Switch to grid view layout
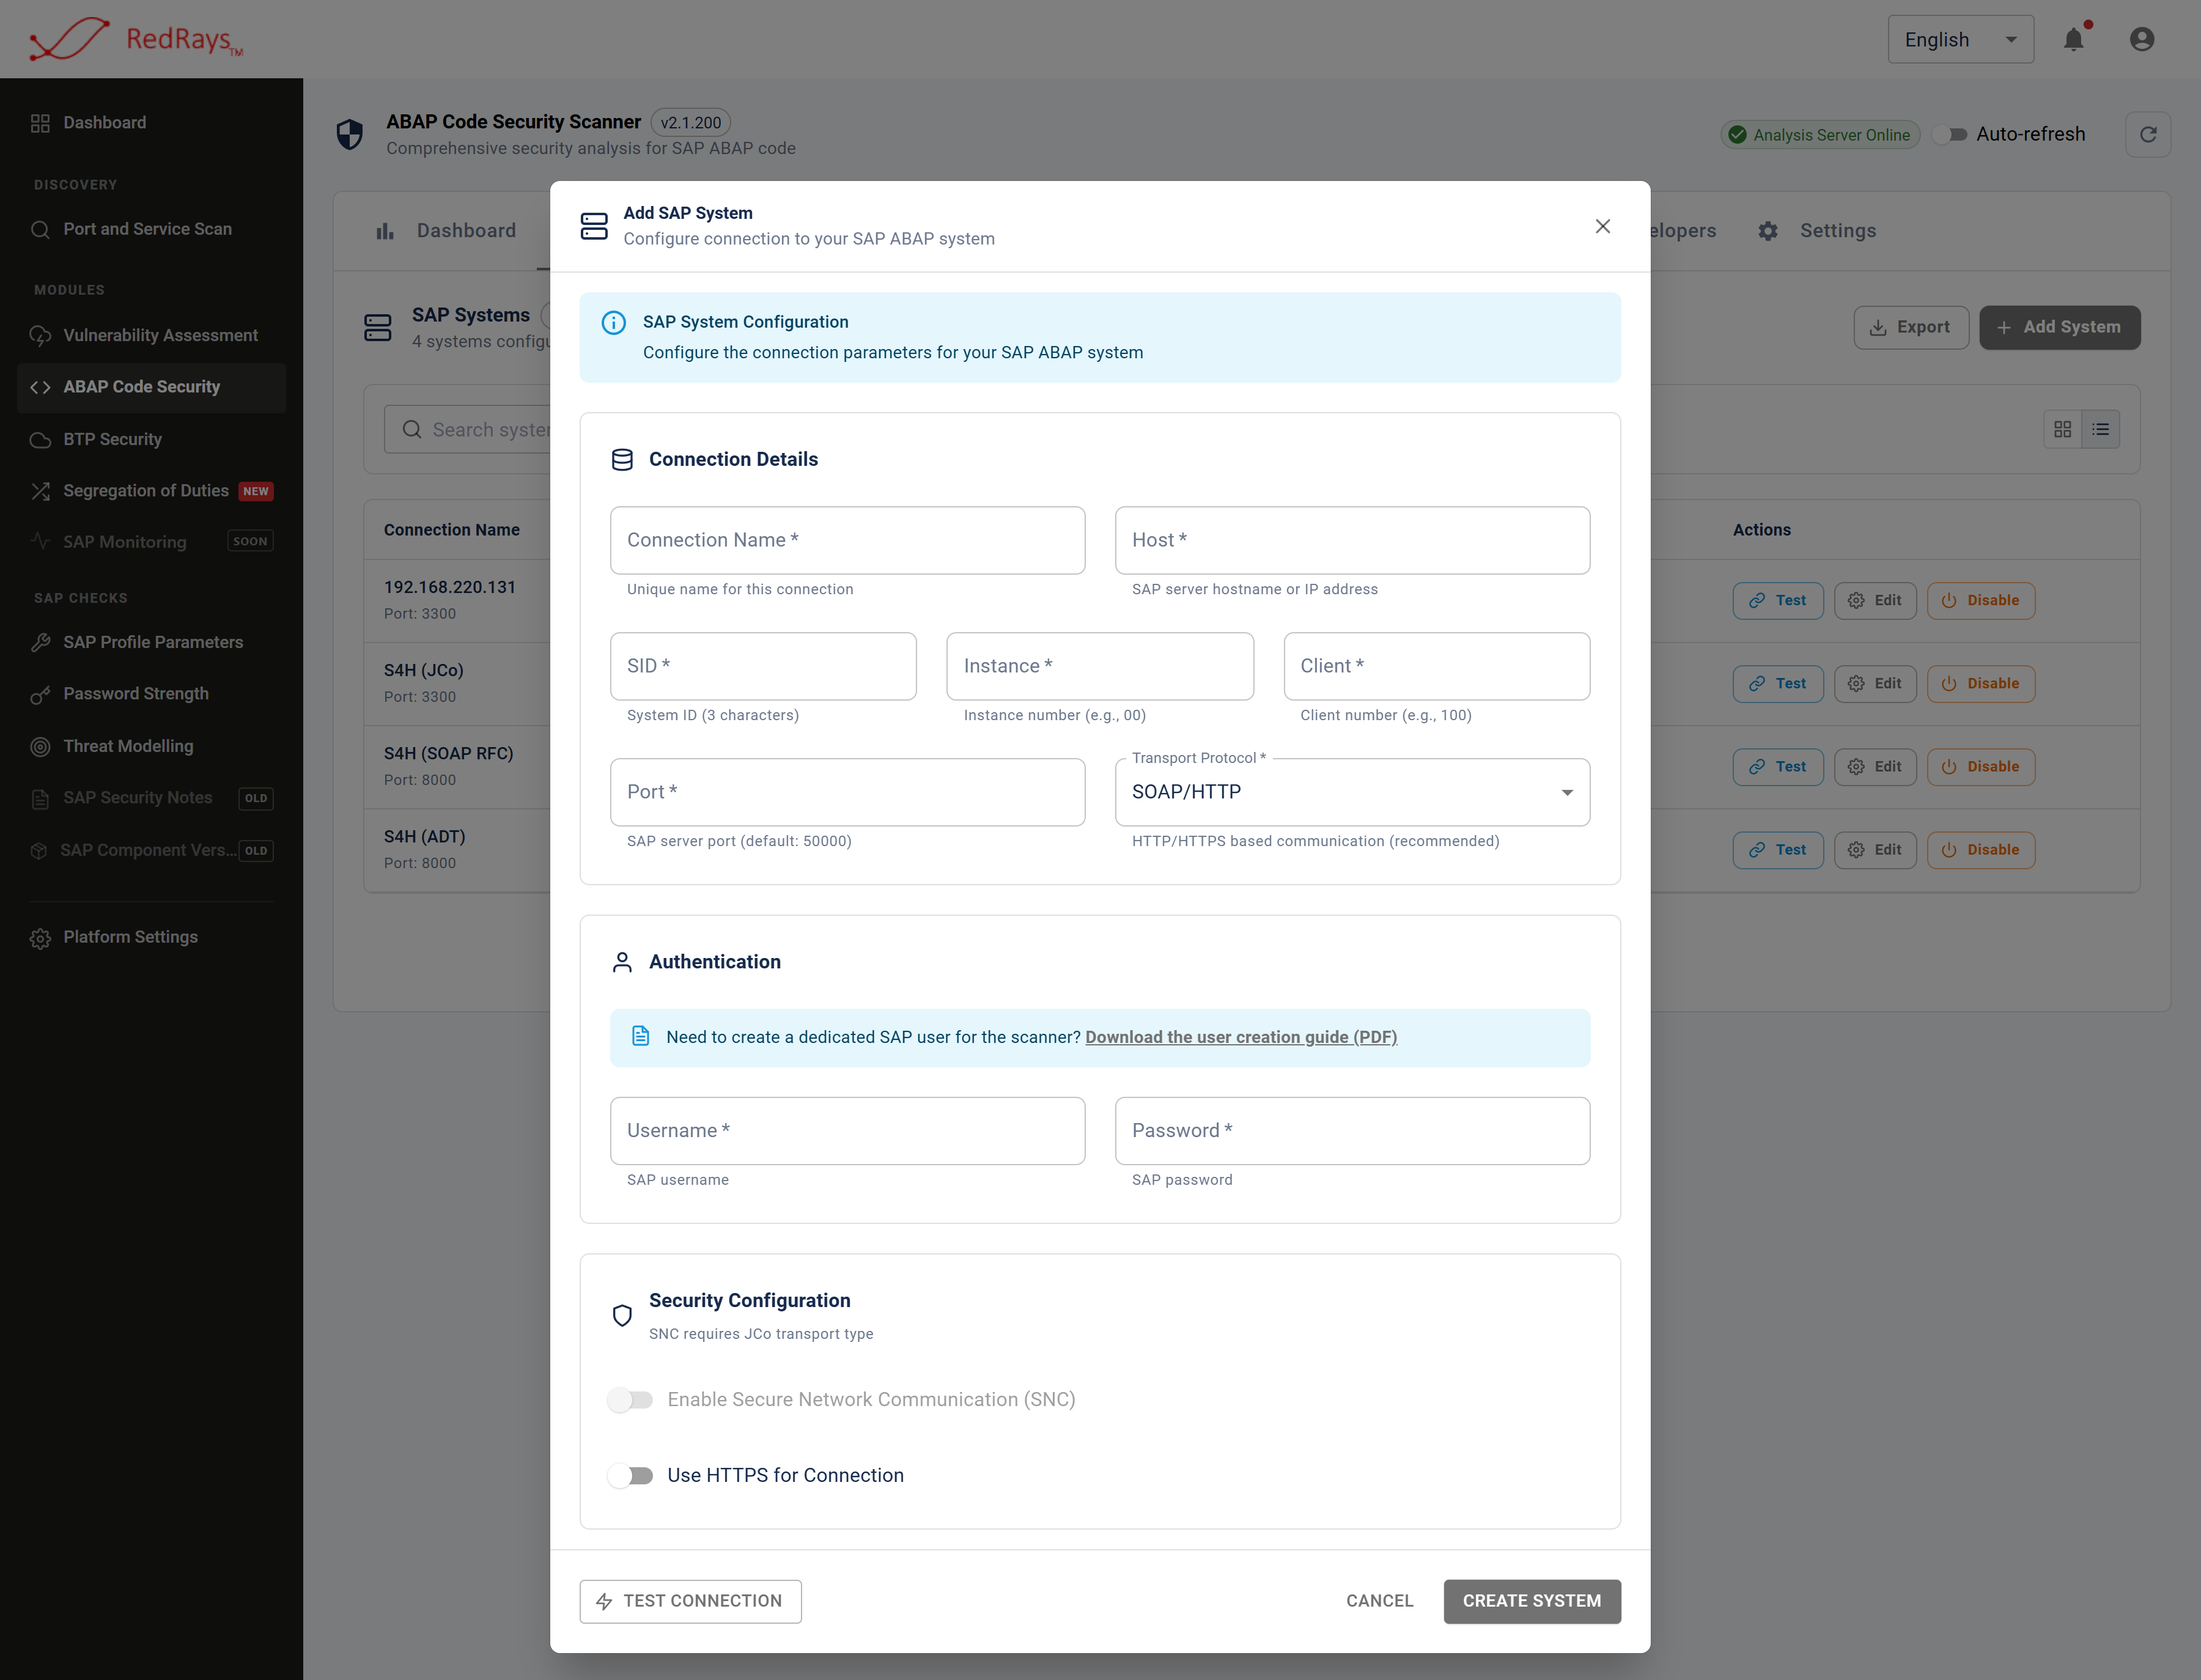2201x1680 pixels. tap(2062, 429)
